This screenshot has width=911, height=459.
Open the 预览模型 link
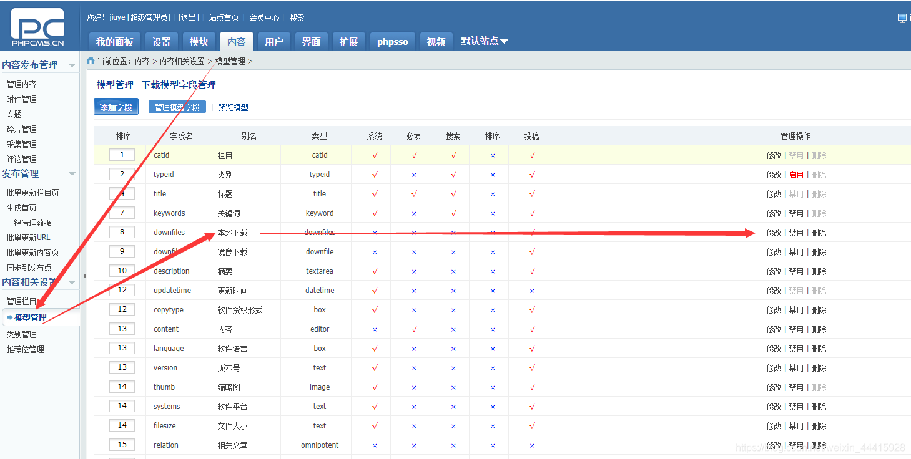pyautogui.click(x=234, y=107)
